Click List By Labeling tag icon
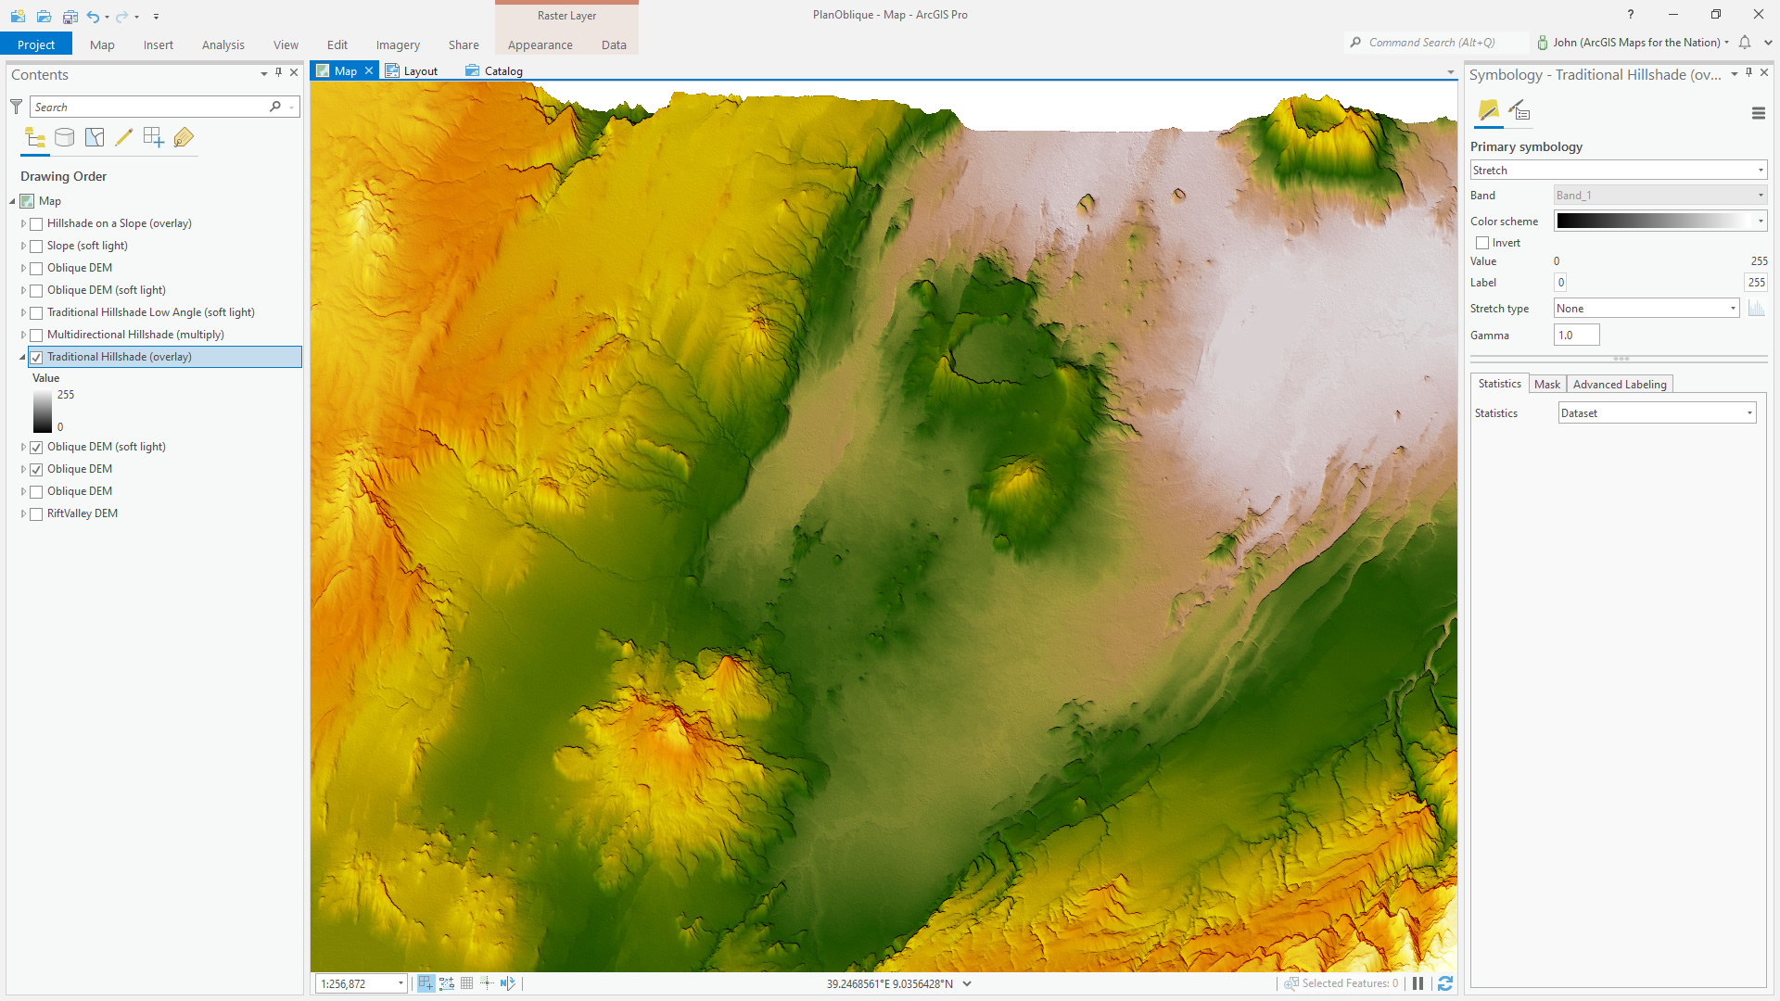 click(184, 138)
